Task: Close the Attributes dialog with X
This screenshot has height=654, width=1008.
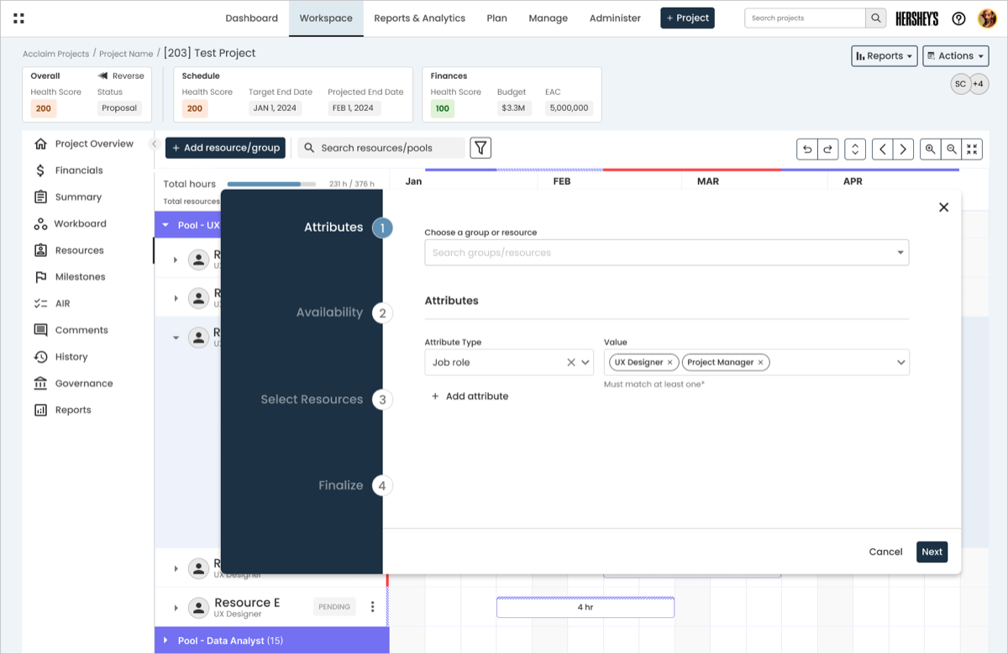Action: coord(943,207)
